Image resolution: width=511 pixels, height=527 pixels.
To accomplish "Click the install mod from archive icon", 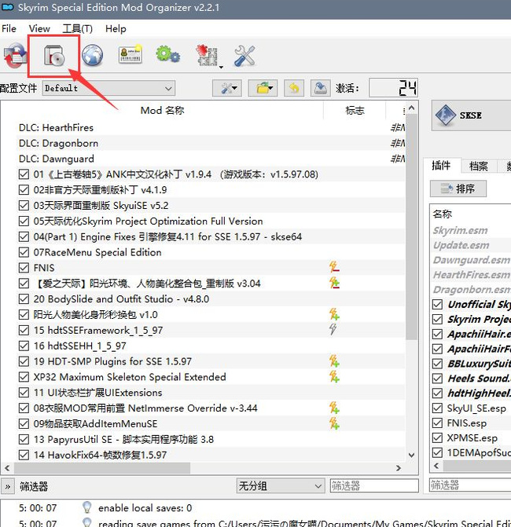I will [x=53, y=55].
